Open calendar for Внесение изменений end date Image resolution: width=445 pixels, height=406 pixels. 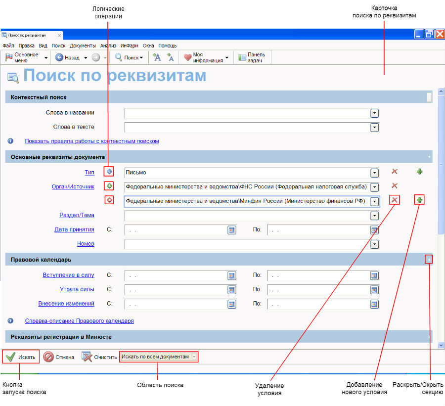(x=374, y=304)
